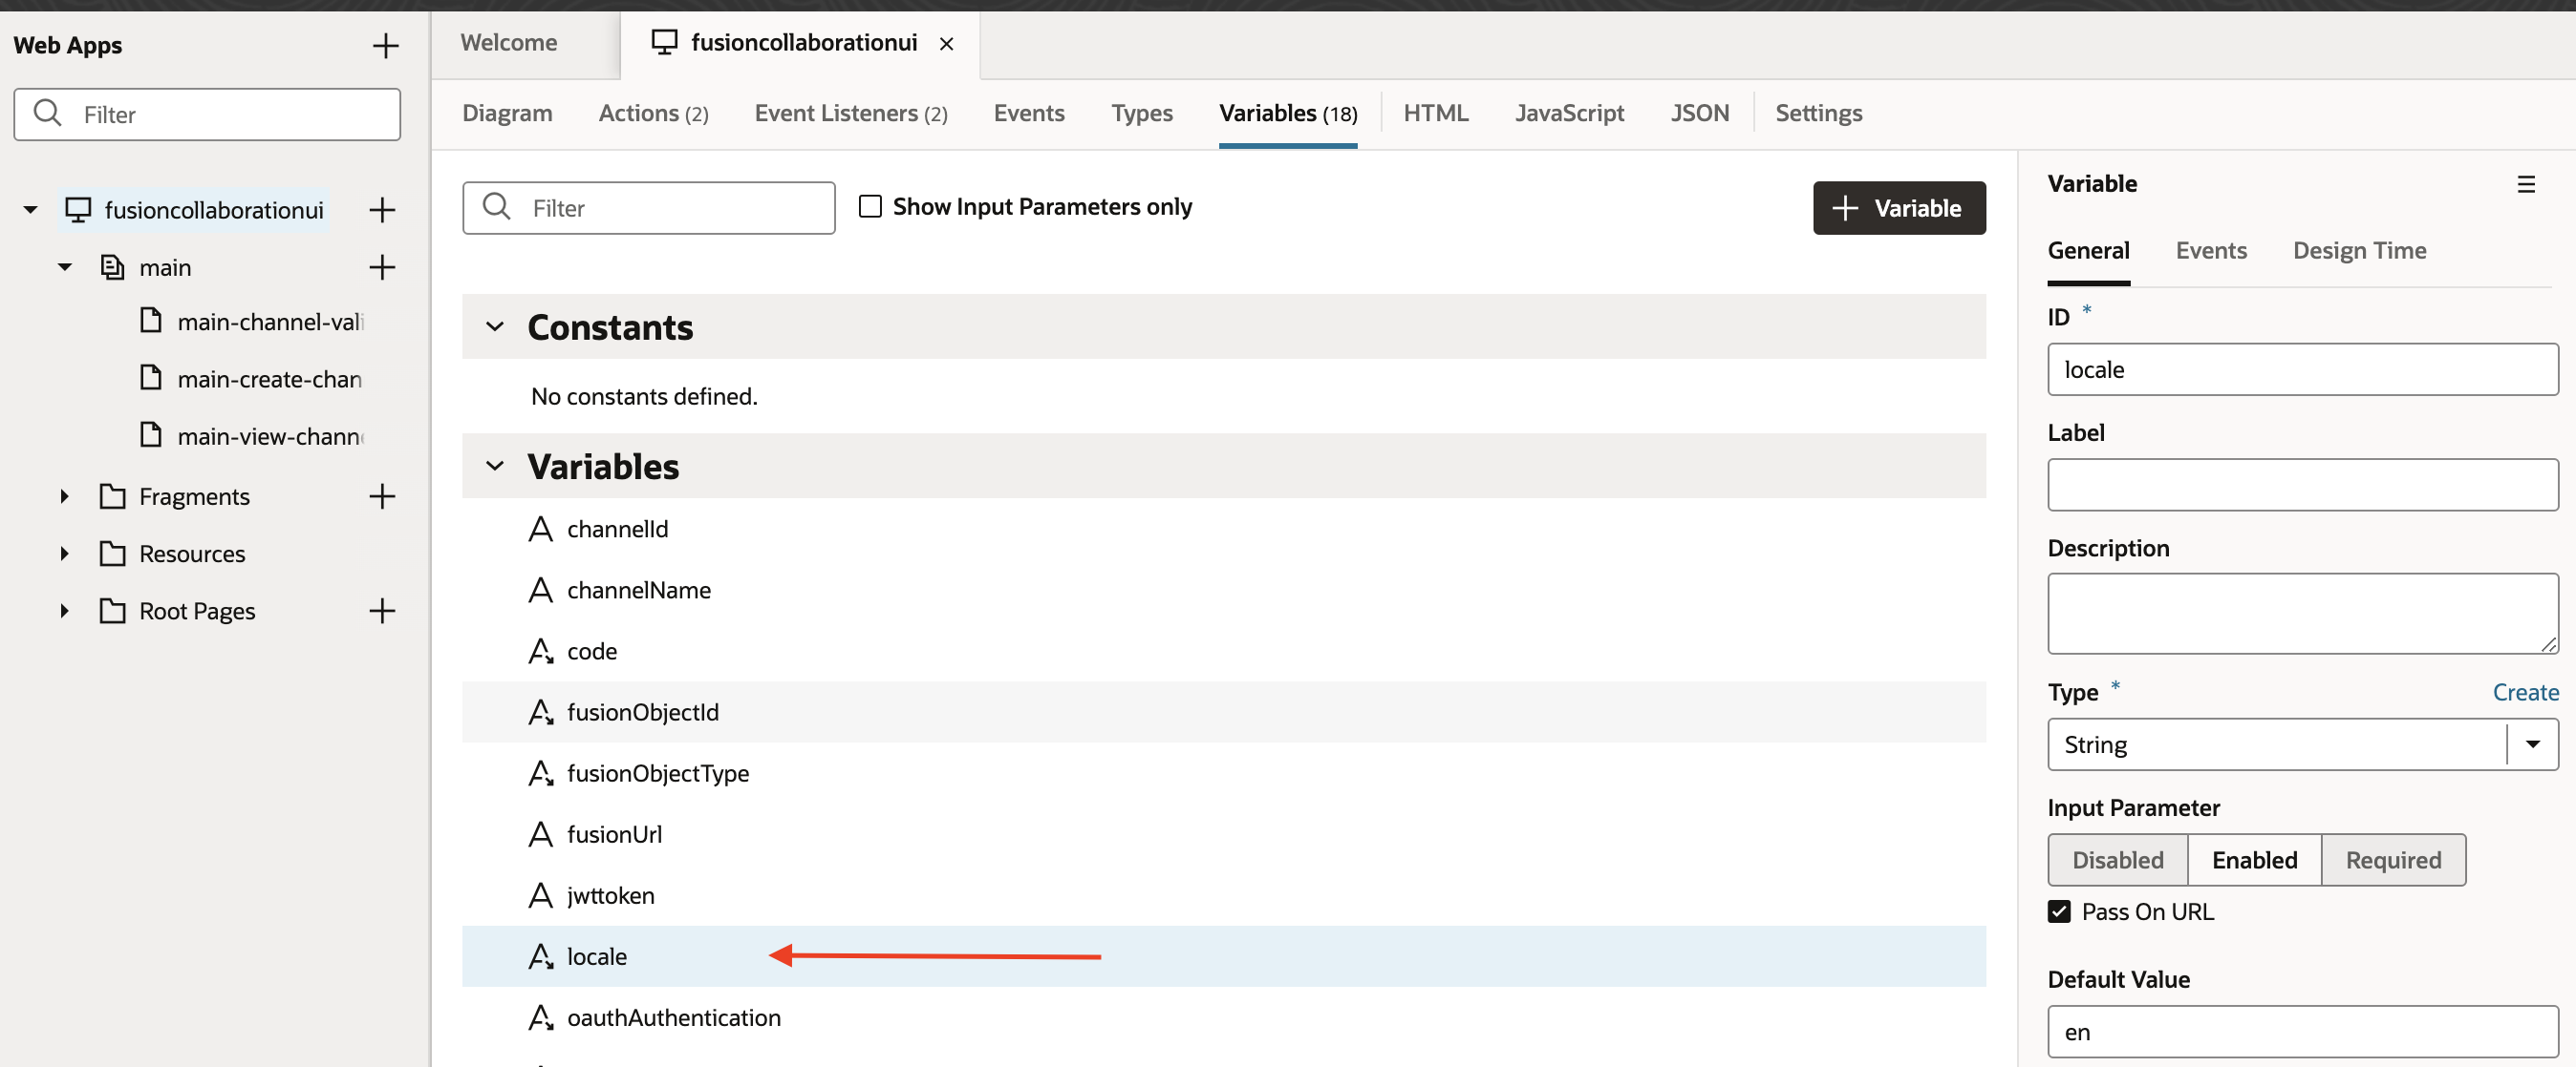Click the plus icon next to Fragments
2576x1067 pixels.
(x=382, y=495)
